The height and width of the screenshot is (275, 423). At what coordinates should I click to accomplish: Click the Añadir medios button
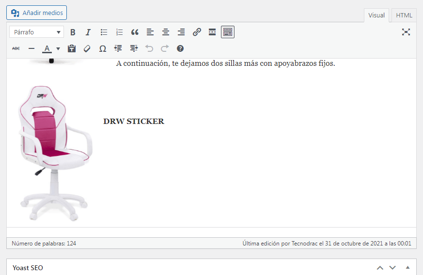(x=37, y=13)
